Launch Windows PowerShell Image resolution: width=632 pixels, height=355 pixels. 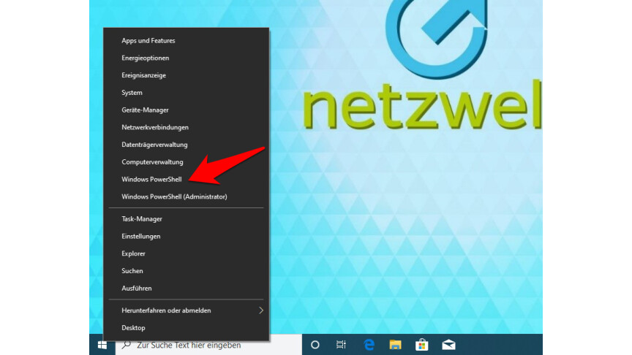[x=187, y=179]
